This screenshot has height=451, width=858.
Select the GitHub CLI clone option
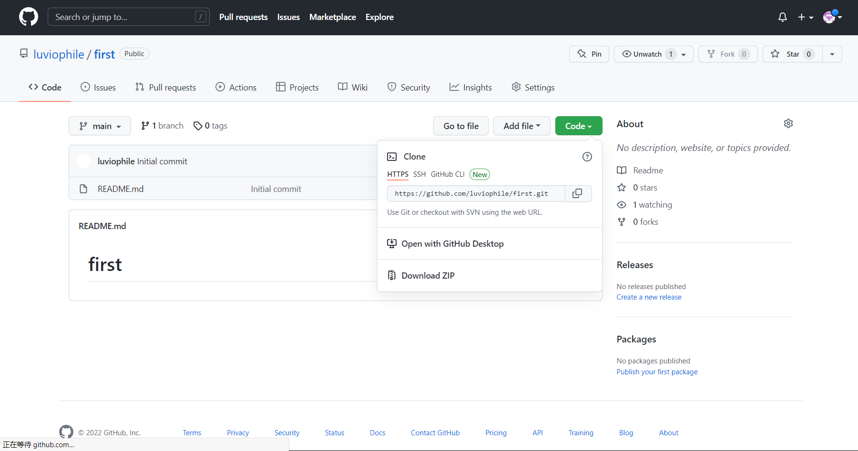(448, 174)
